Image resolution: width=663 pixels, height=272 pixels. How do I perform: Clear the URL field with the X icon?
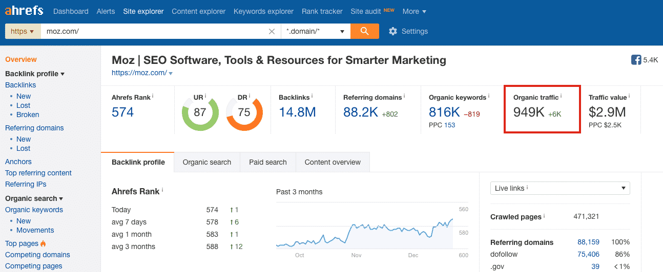coord(272,31)
